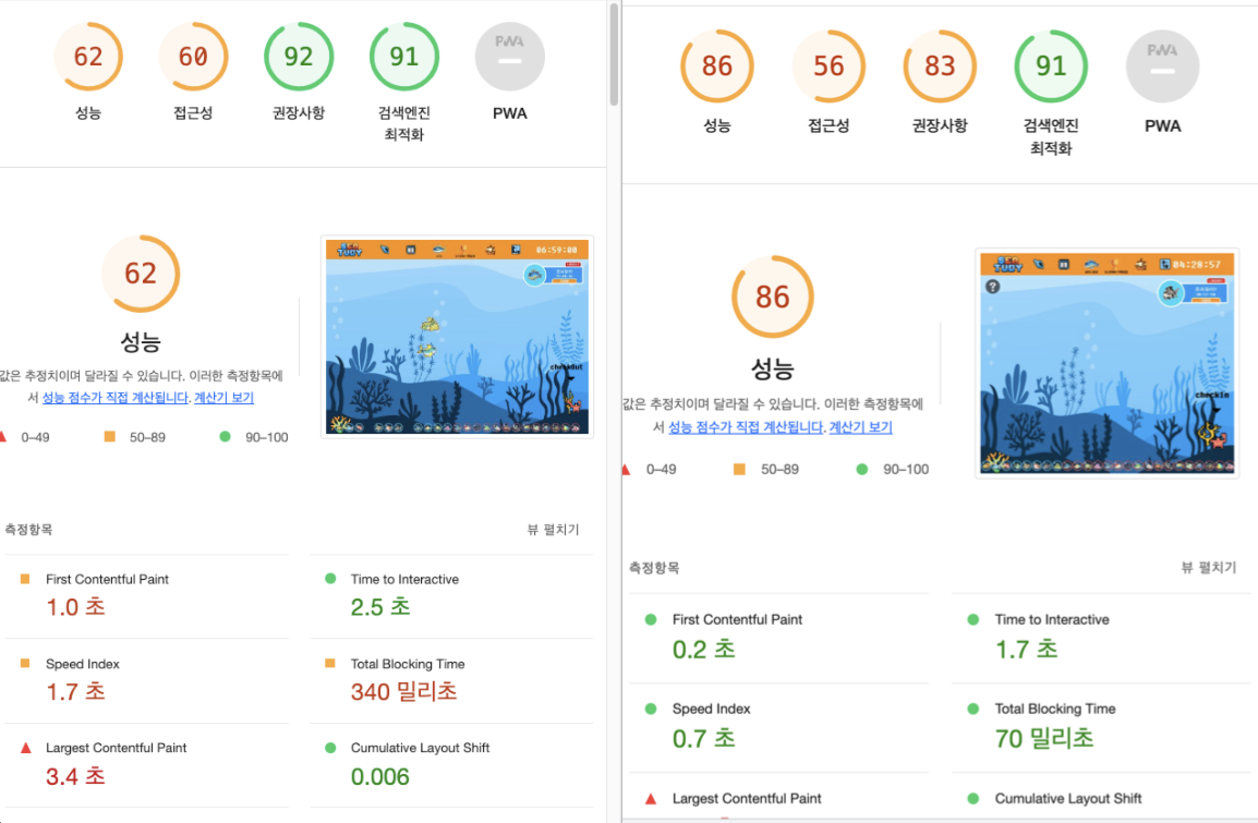Viewport: 1258px width, 823px height.
Task: Follow '성능 점수가 직접 계산됩니다' link in left report
Action: tap(115, 397)
